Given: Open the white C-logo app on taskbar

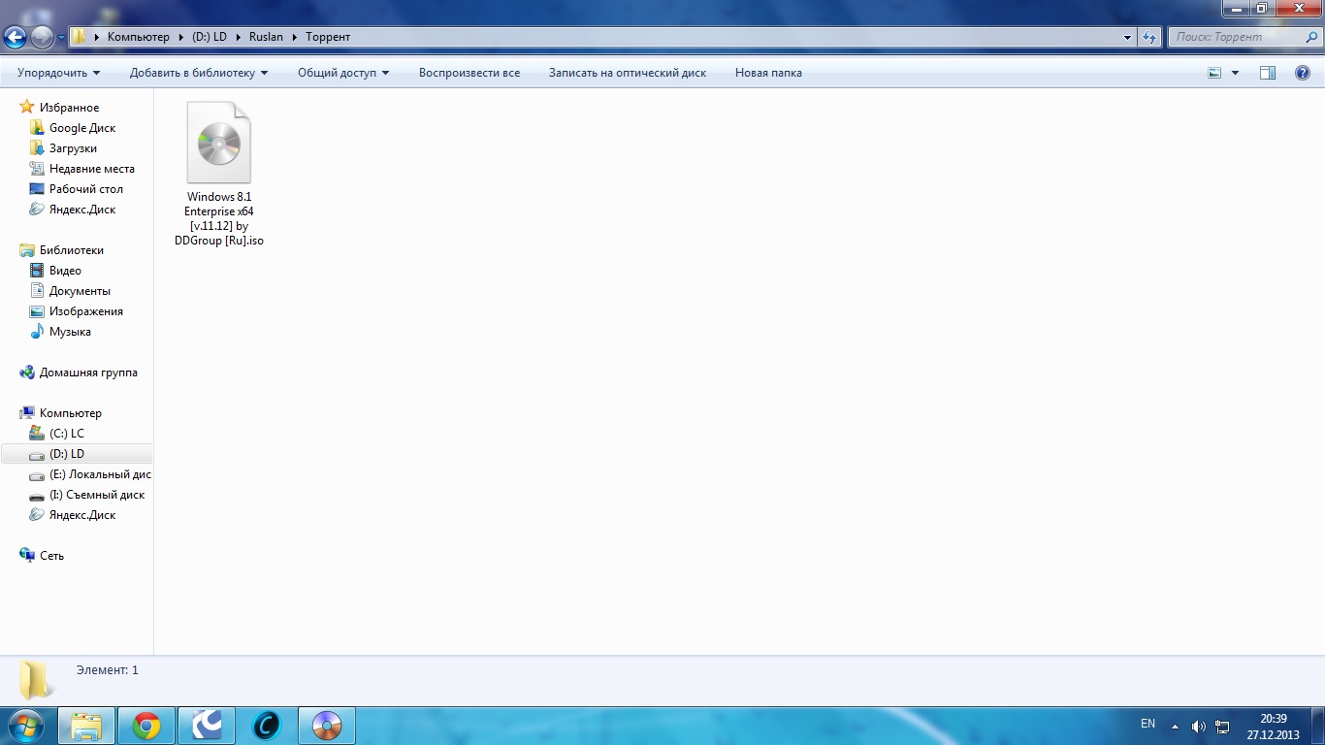Looking at the screenshot, I should point(207,726).
